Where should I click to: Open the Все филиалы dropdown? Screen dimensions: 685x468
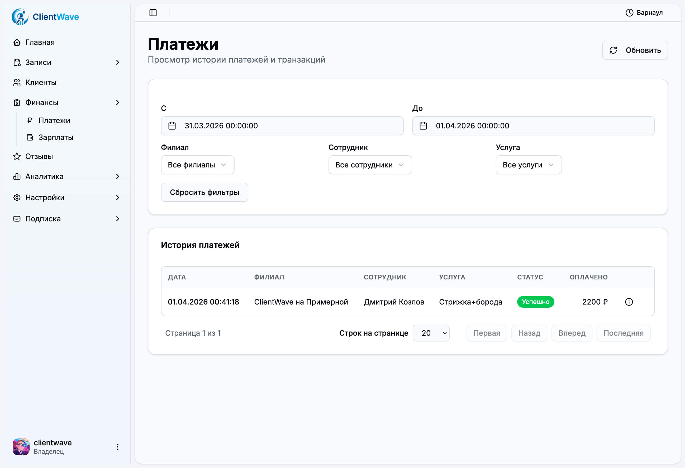pos(197,165)
